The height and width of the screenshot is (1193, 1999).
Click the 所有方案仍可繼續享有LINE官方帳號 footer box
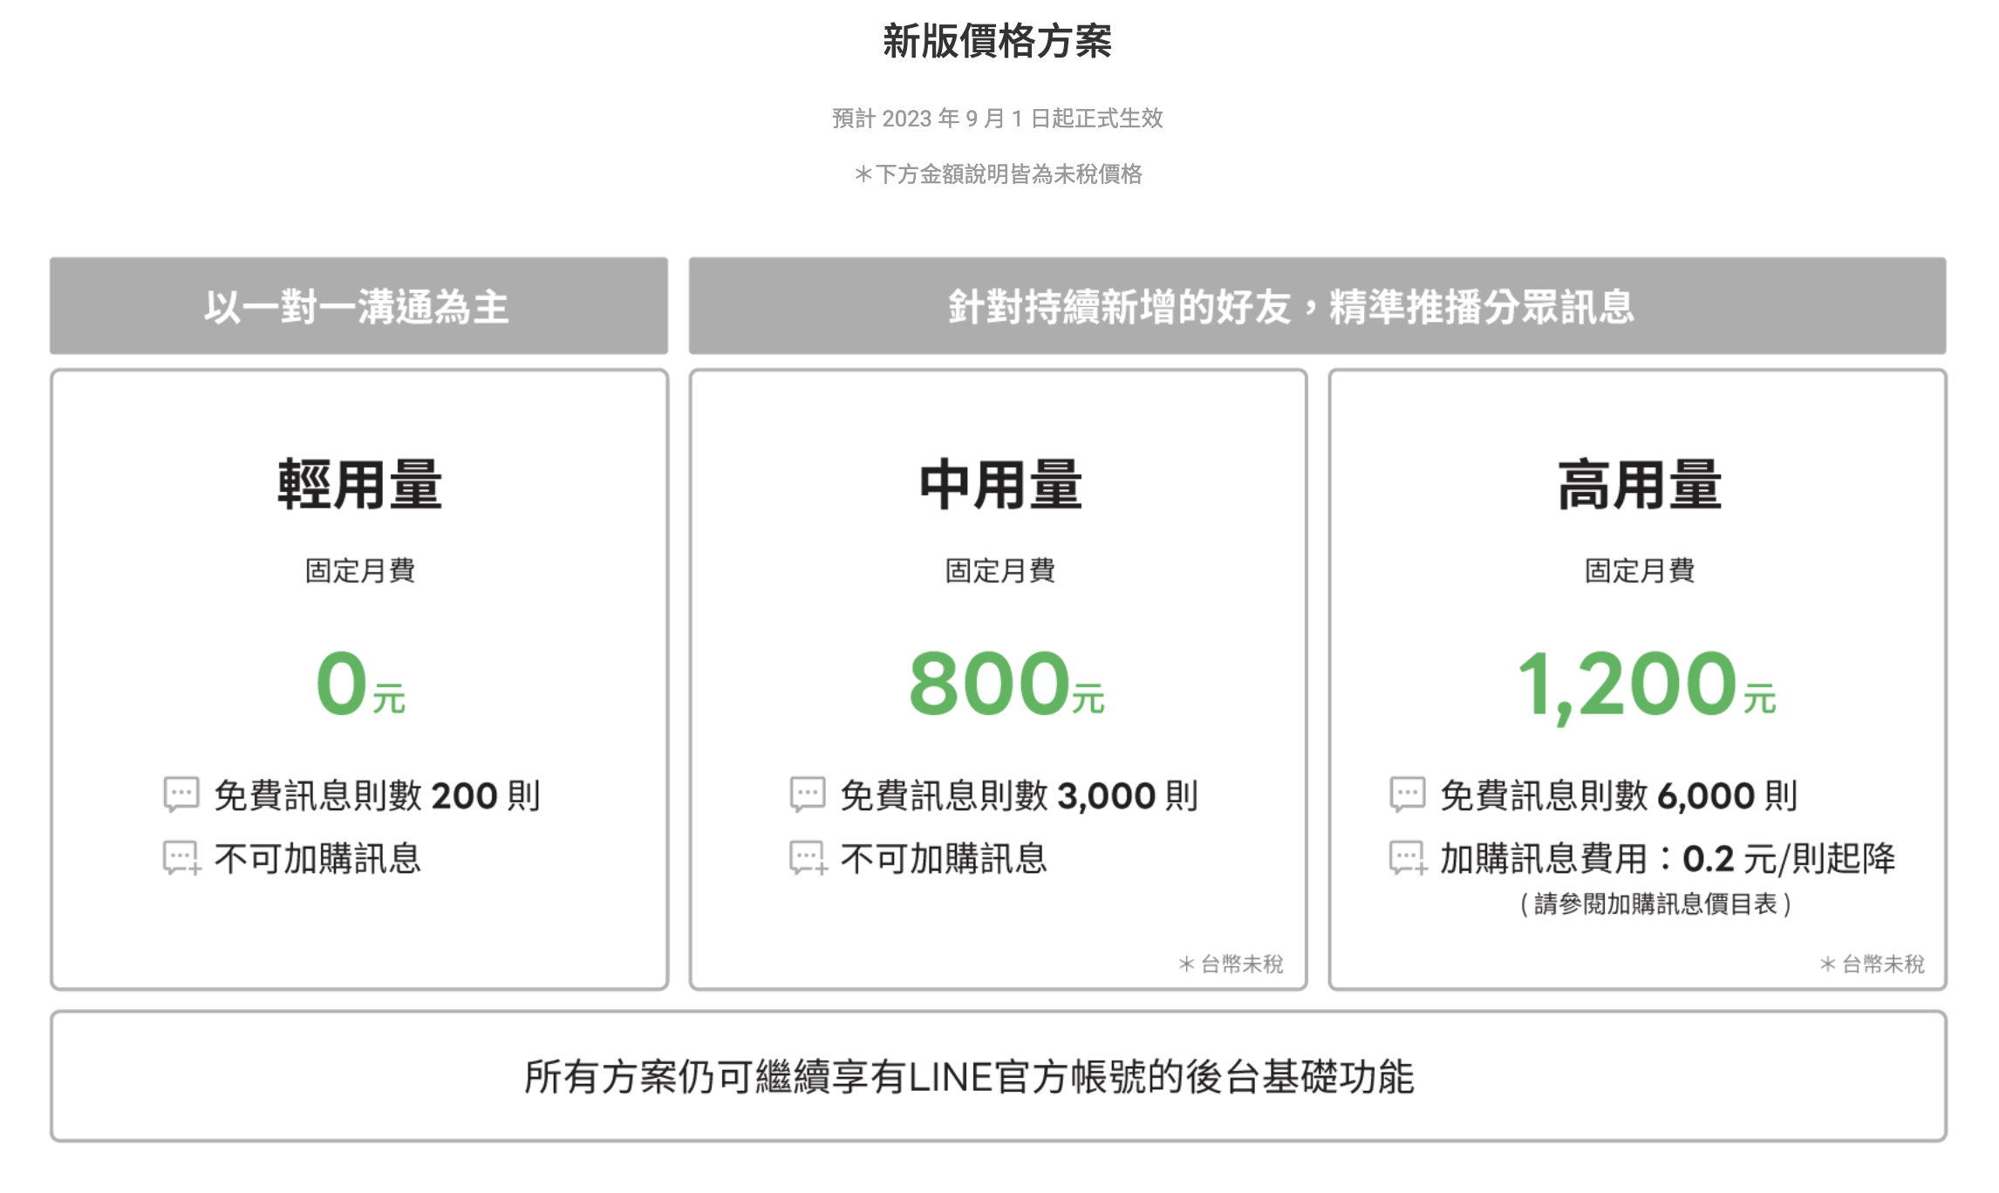point(998,1077)
